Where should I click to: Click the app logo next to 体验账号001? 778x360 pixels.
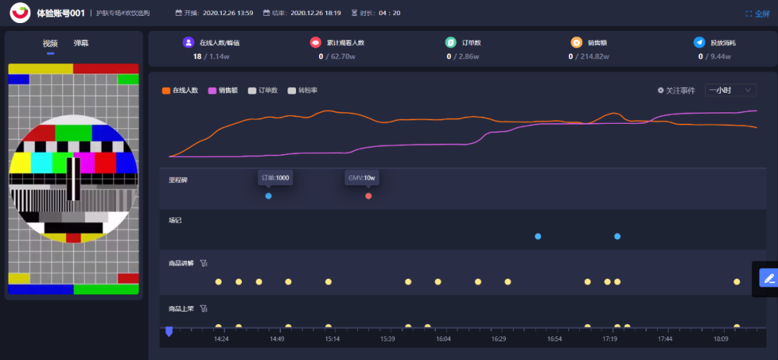[x=20, y=13]
